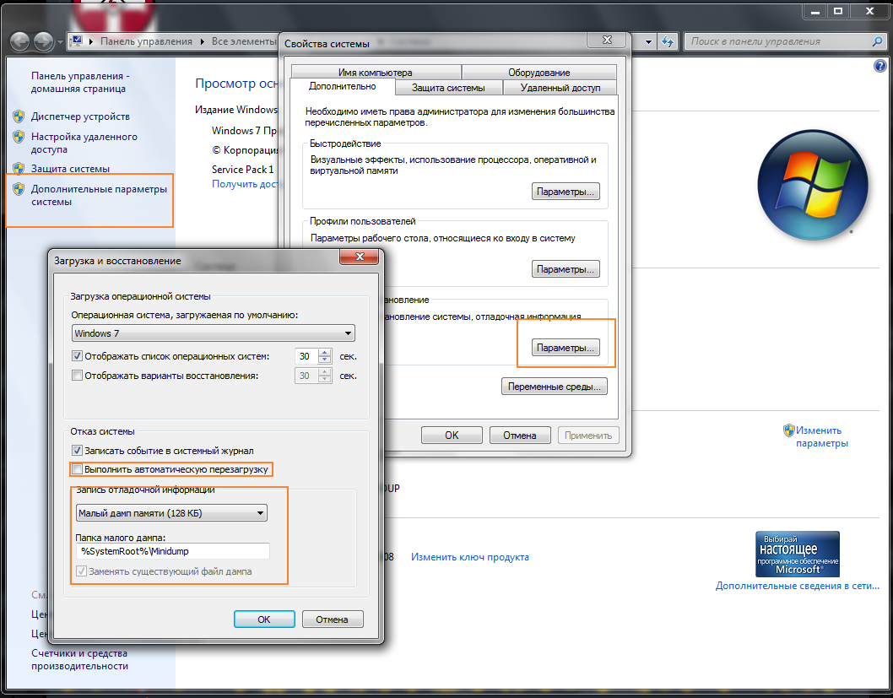
Task: Click the back navigation arrow button
Action: 20,41
